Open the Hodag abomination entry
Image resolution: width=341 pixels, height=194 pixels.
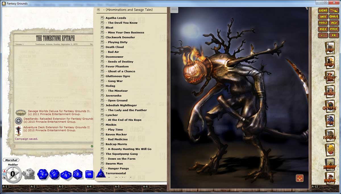pos(111,86)
